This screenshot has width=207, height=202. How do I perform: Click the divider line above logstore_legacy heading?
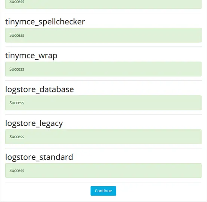point(103,114)
